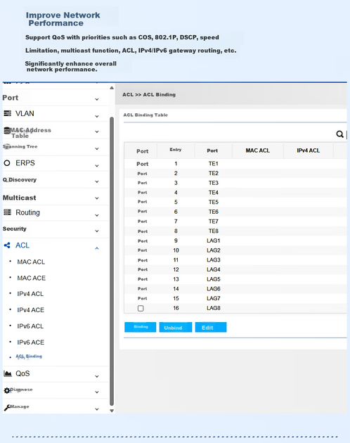
Task: Open the IPv4 ACE submenu item
Action: [x=30, y=310]
